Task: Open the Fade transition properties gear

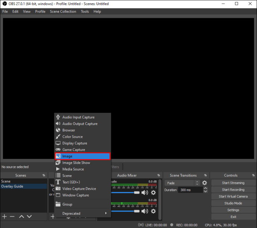Action: pos(204,183)
